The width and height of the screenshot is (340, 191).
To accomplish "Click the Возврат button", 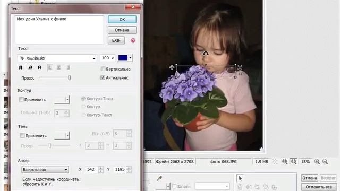I will pos(328,178).
